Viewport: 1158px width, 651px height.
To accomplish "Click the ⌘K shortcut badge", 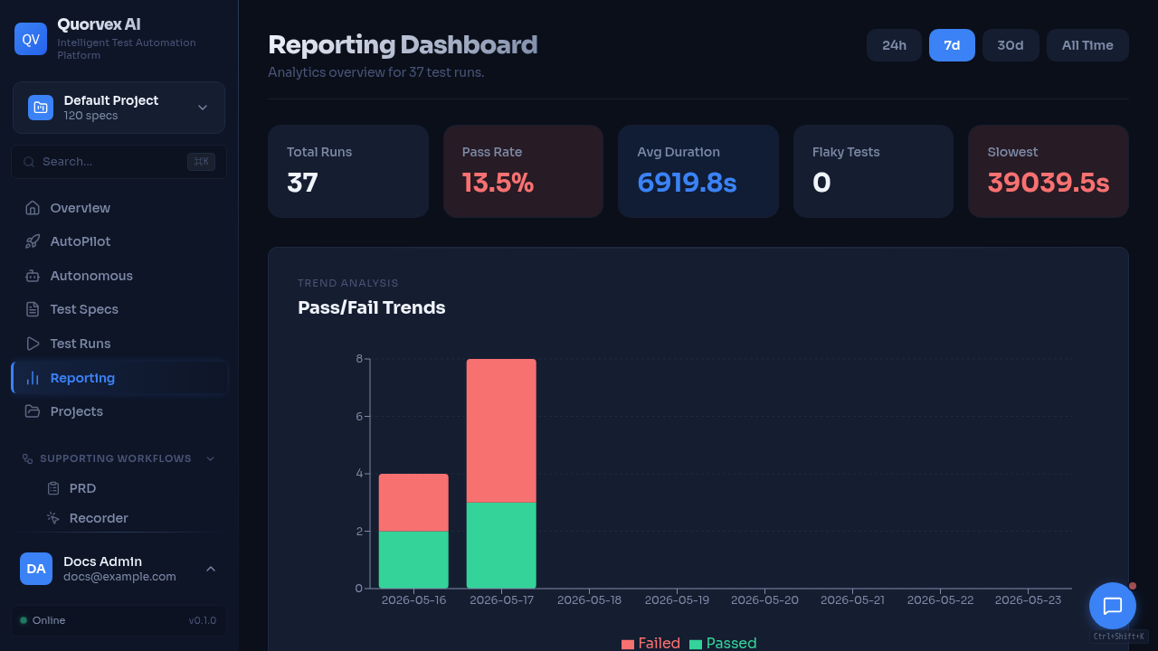I will coord(201,162).
